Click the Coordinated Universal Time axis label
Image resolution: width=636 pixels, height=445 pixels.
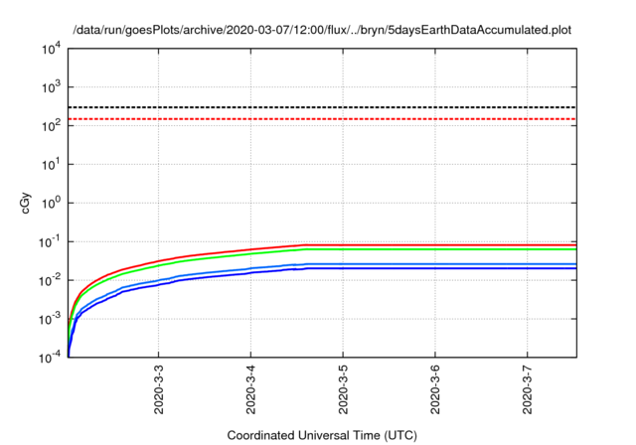[322, 435]
